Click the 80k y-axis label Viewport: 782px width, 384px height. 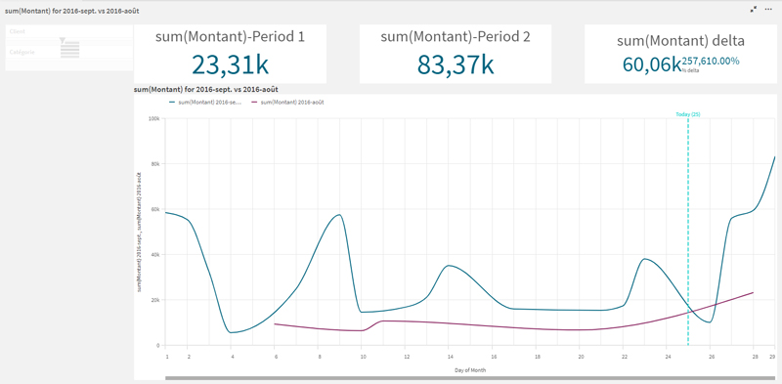click(x=155, y=164)
